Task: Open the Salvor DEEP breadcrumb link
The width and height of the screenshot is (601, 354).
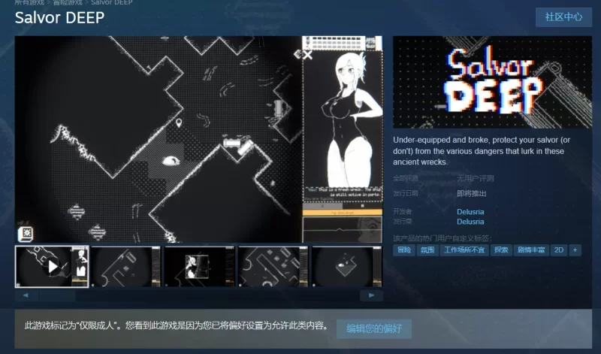Action: (x=111, y=2)
